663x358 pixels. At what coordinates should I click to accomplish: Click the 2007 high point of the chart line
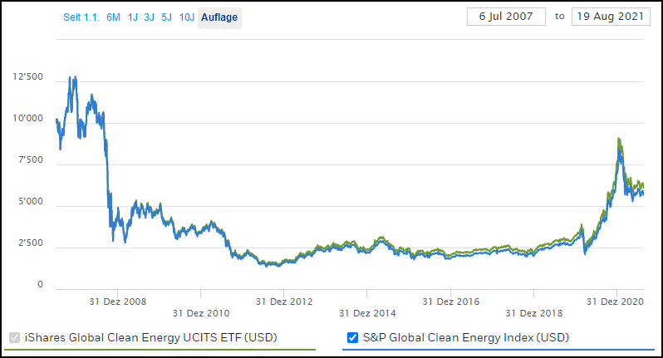coord(74,78)
